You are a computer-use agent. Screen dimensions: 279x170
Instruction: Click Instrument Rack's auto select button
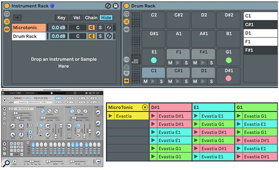pyautogui.click(x=18, y=18)
